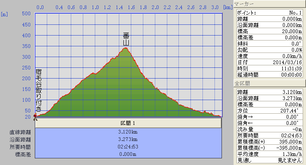Click the 方位 207.44° row

tap(270, 111)
